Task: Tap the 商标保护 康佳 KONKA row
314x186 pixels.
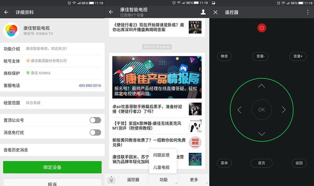Action: (52, 73)
